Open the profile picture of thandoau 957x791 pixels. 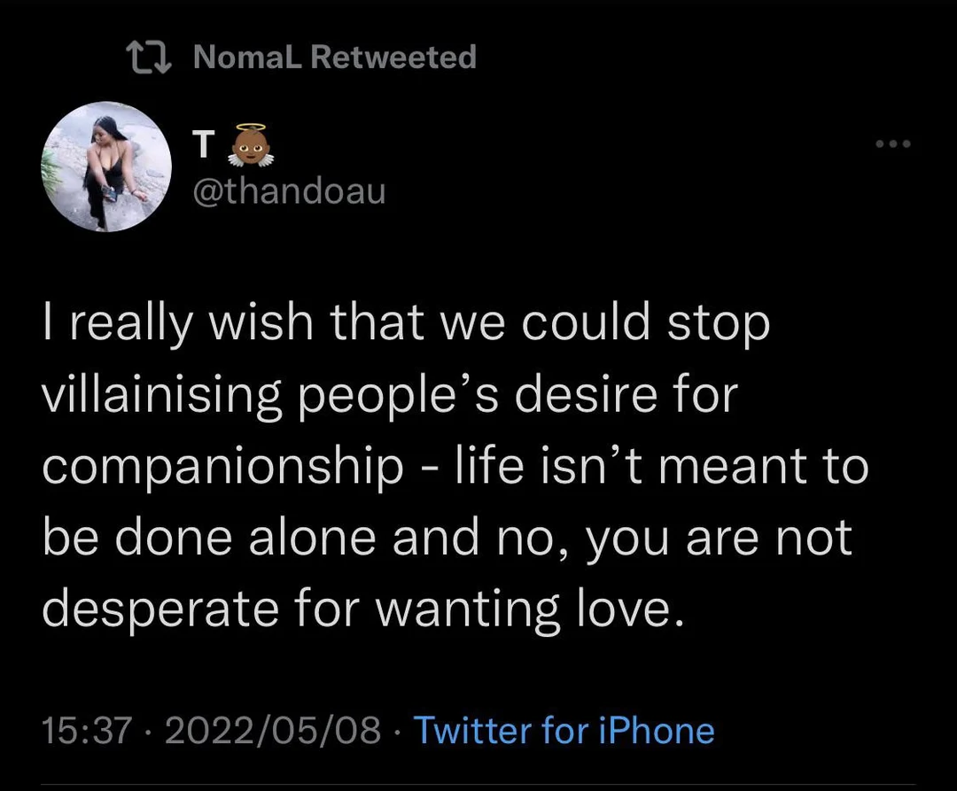(x=105, y=166)
